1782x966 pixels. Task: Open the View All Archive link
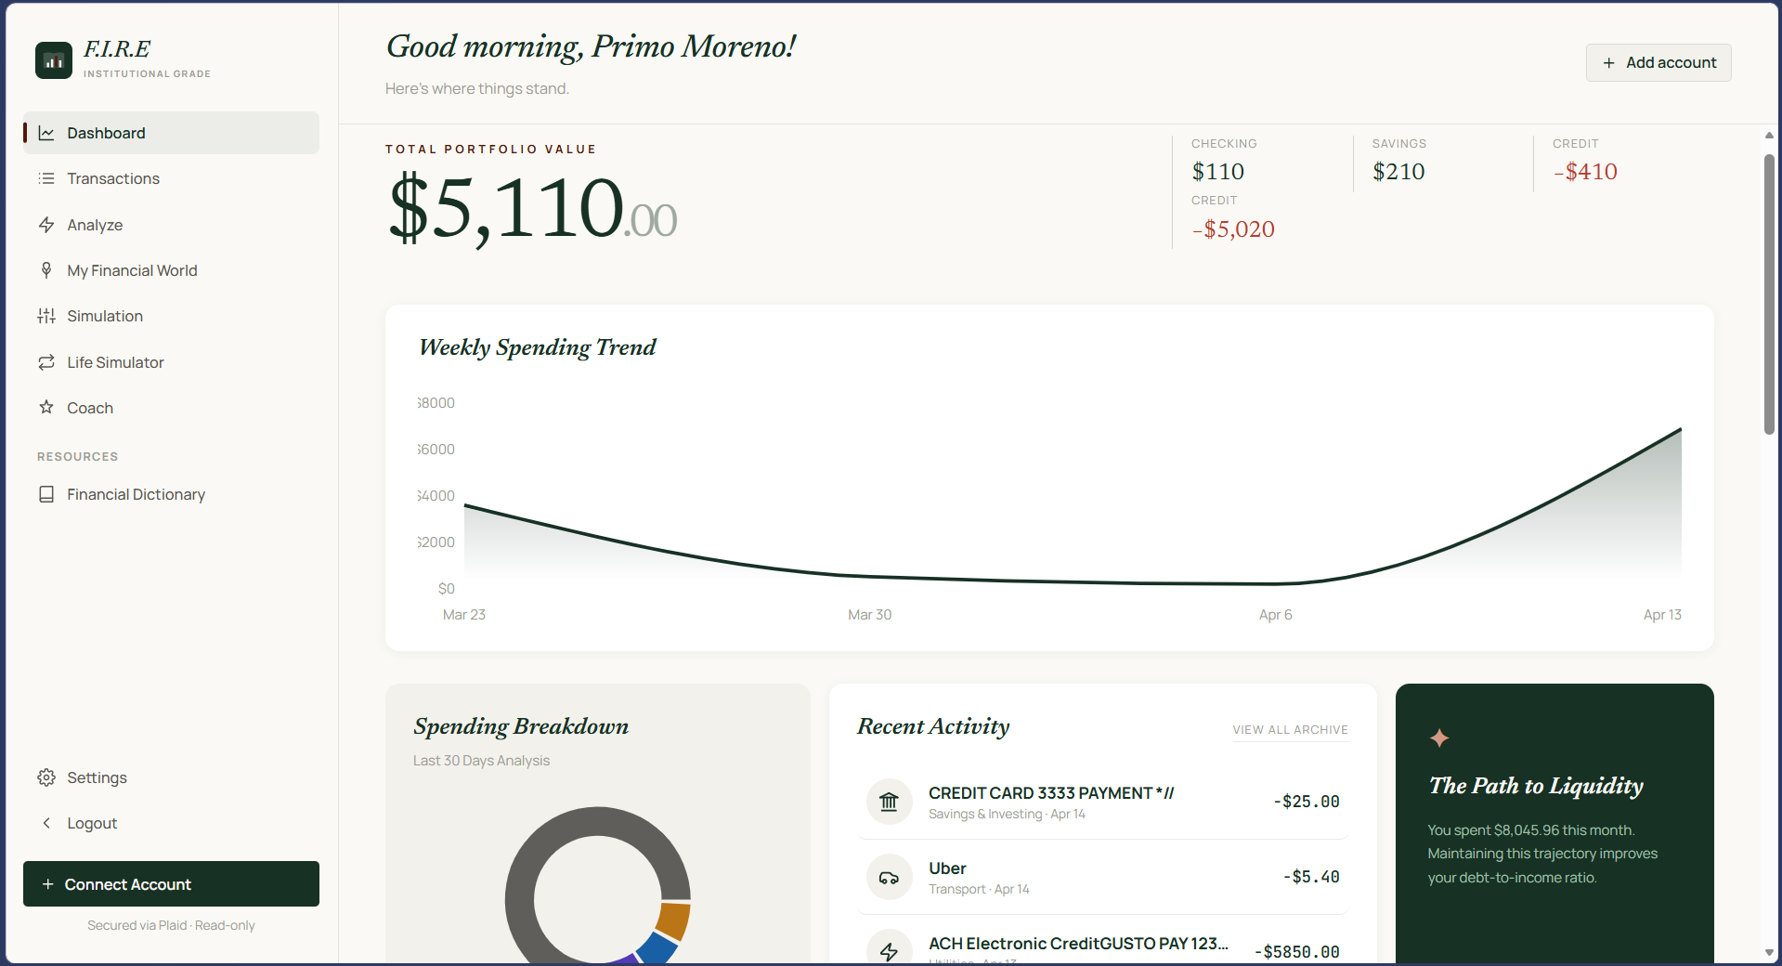[1290, 730]
